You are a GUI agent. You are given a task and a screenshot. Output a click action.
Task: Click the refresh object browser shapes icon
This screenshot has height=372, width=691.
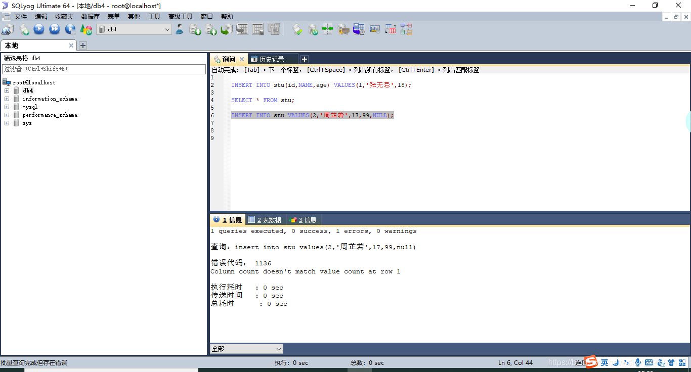(x=86, y=29)
